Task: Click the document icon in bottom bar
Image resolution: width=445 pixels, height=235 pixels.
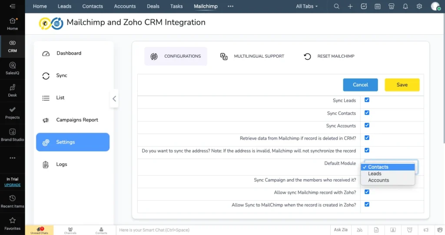Action: (x=376, y=230)
